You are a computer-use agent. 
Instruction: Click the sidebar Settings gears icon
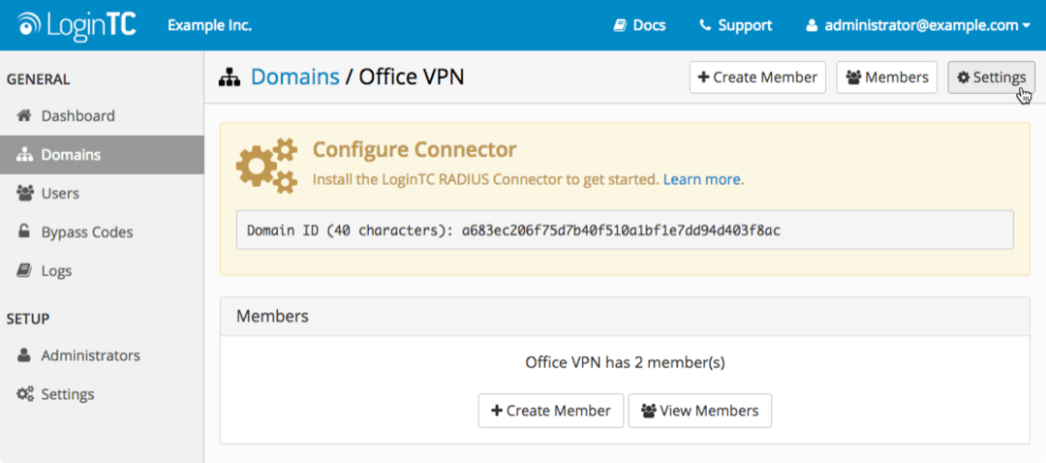(25, 394)
